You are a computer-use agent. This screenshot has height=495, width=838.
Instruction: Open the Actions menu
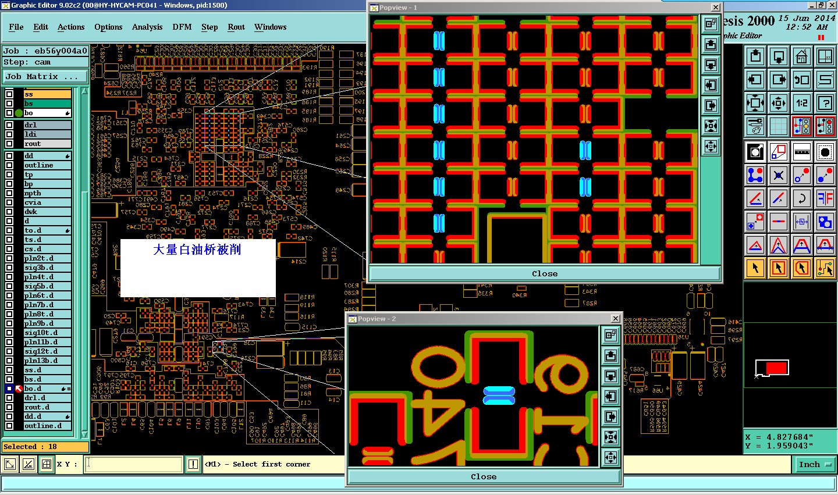point(71,27)
